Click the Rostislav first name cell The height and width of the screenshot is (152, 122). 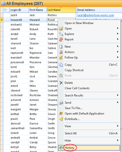38,95
